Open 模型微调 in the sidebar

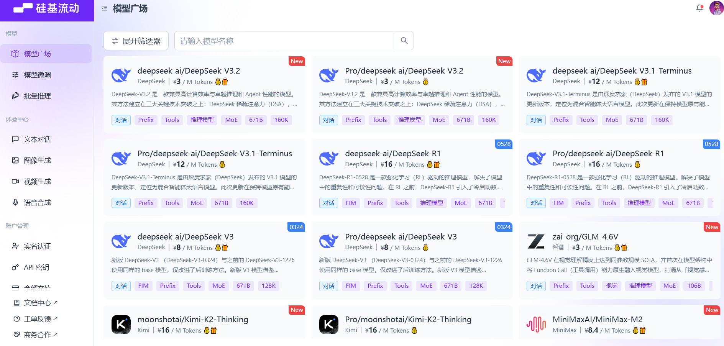click(x=37, y=75)
